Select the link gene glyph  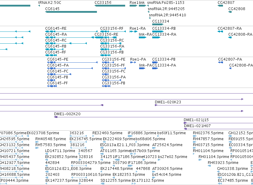142,6
